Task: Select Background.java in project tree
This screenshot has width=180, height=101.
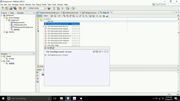Action: click(19, 22)
